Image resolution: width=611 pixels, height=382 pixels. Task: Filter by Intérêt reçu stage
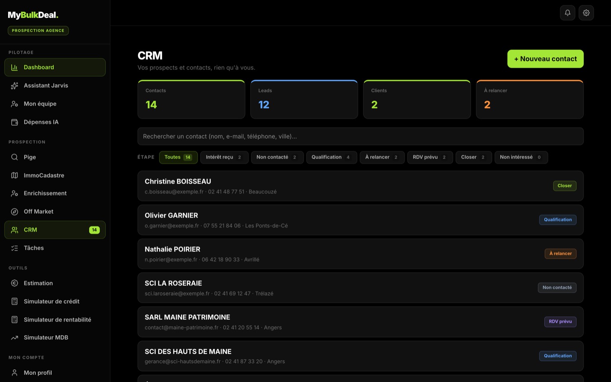[x=224, y=157]
